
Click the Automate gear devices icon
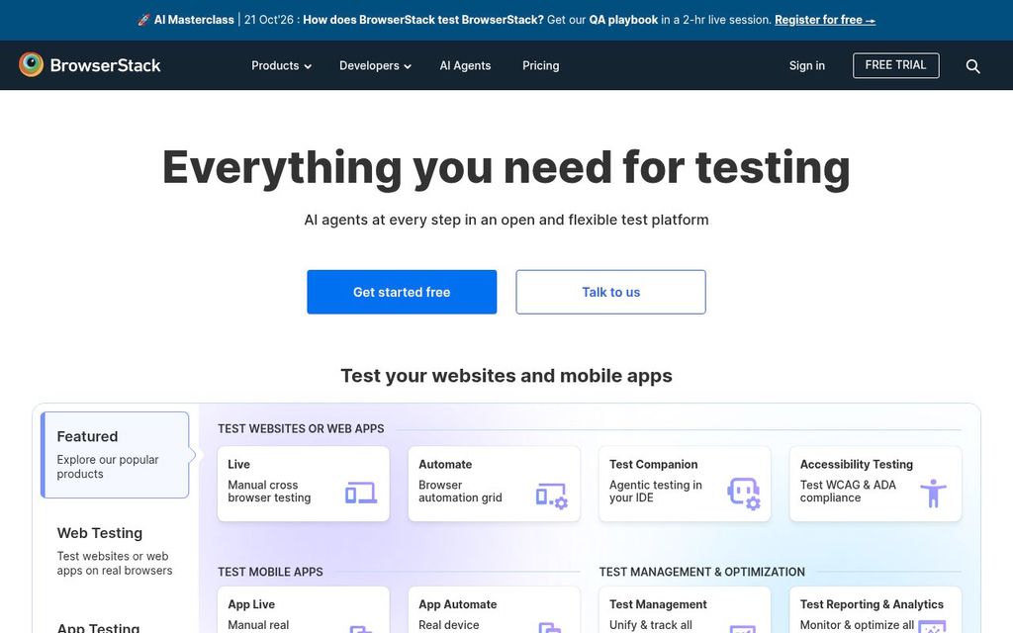[x=552, y=496]
